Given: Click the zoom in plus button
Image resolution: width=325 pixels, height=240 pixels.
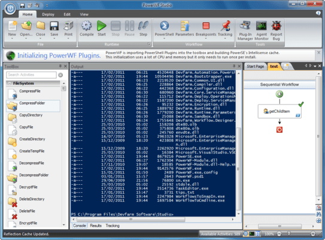Looking at the screenshot, I should pos(313,234).
